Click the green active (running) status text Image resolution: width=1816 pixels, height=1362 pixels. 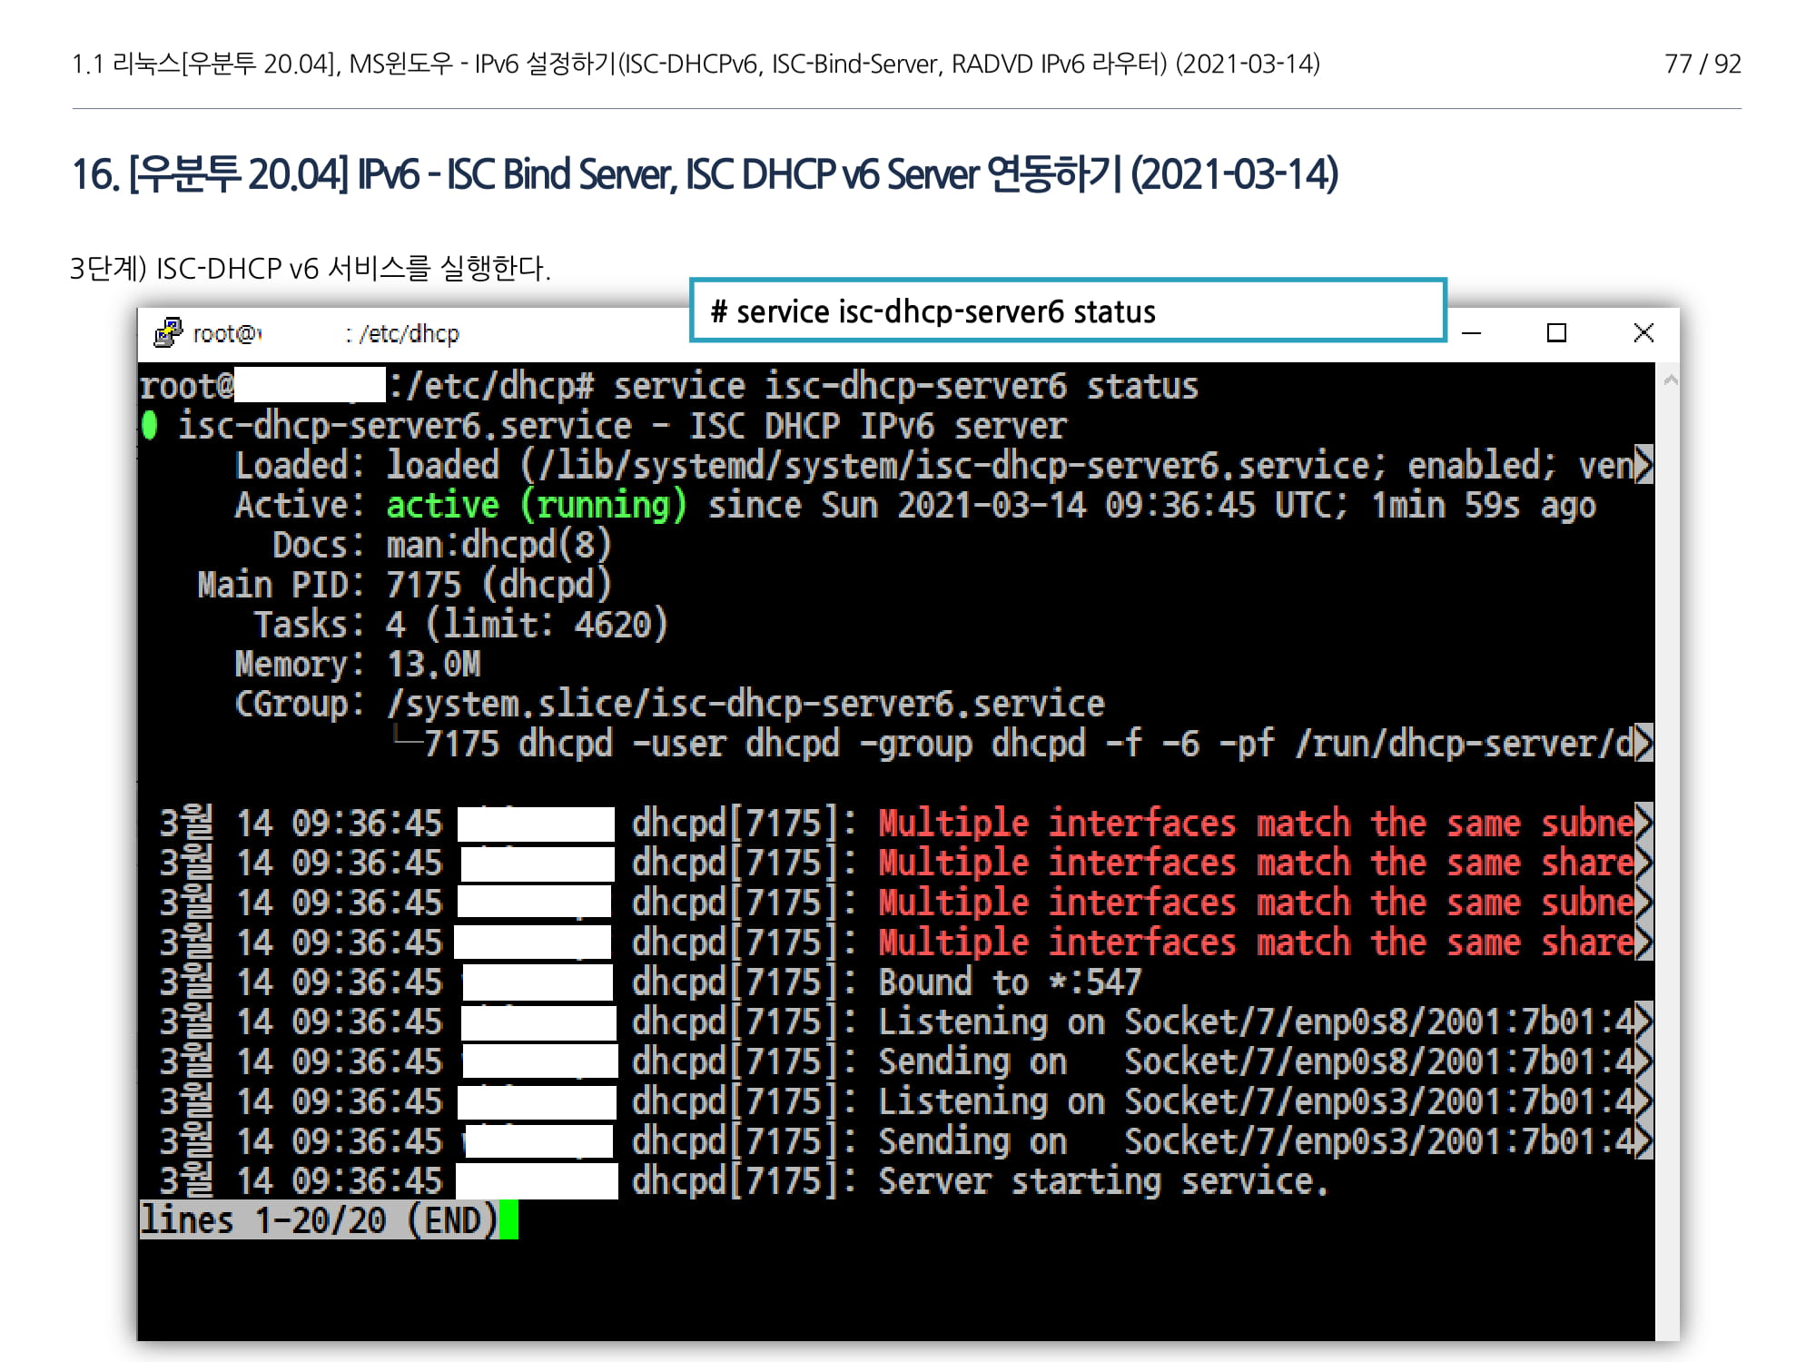click(x=536, y=505)
